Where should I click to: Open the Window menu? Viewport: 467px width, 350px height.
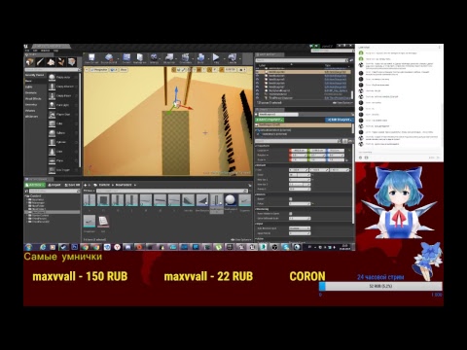point(46,51)
